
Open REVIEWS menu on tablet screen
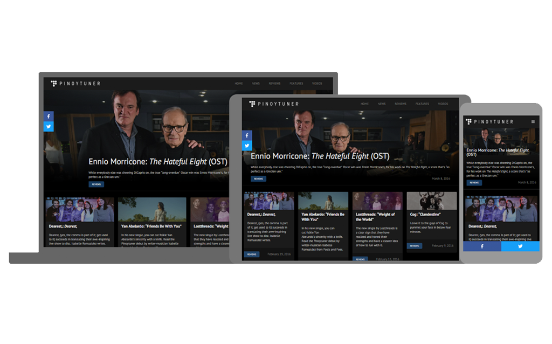401,104
